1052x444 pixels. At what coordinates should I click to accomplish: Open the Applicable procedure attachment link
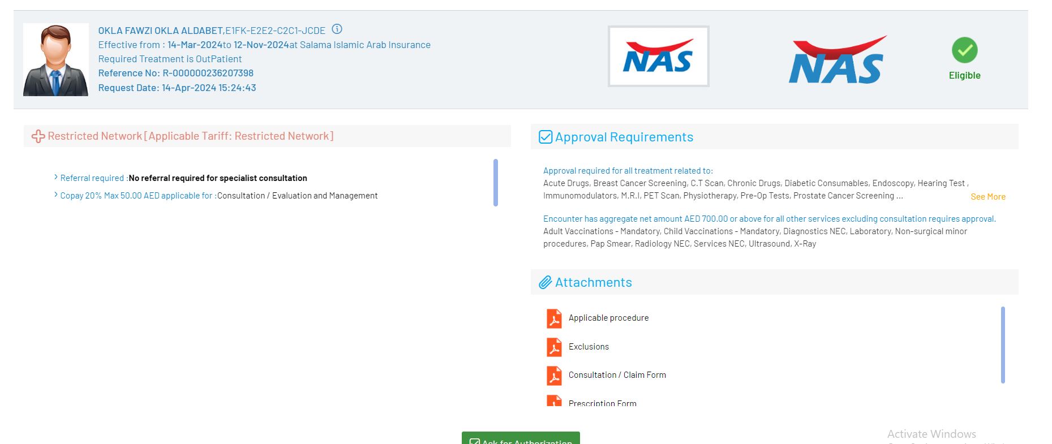pyautogui.click(x=608, y=318)
